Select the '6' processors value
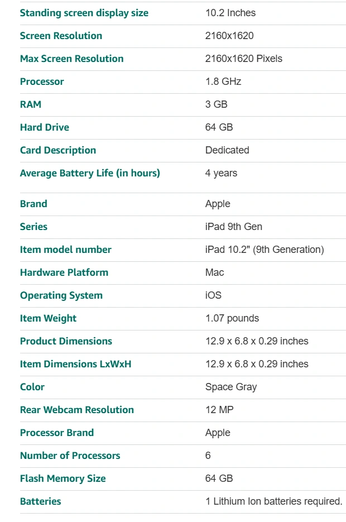 click(208, 456)
